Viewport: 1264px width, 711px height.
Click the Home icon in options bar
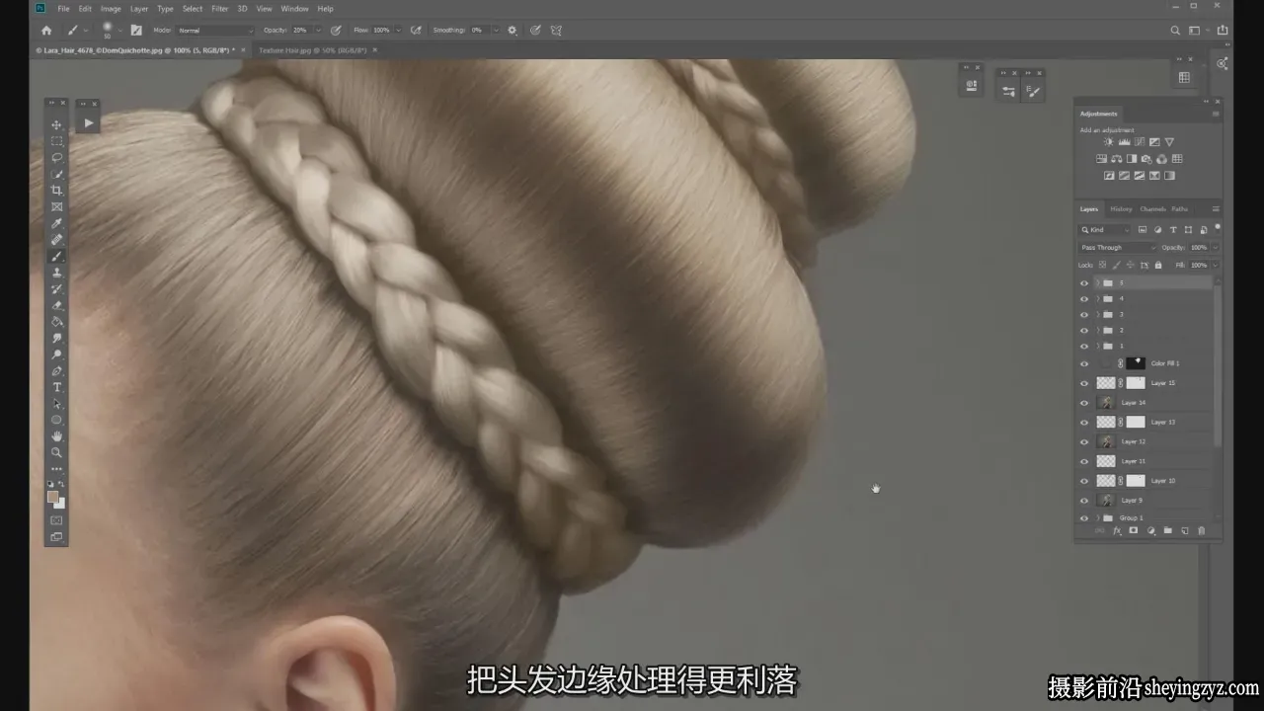click(45, 31)
